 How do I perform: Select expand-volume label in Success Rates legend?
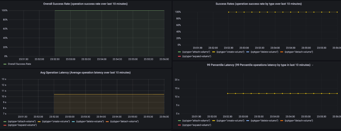click(197, 56)
